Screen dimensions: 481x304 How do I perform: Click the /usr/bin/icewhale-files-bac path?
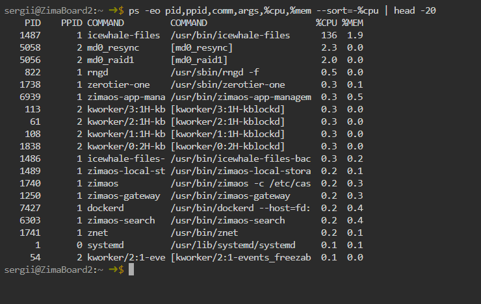[240, 158]
